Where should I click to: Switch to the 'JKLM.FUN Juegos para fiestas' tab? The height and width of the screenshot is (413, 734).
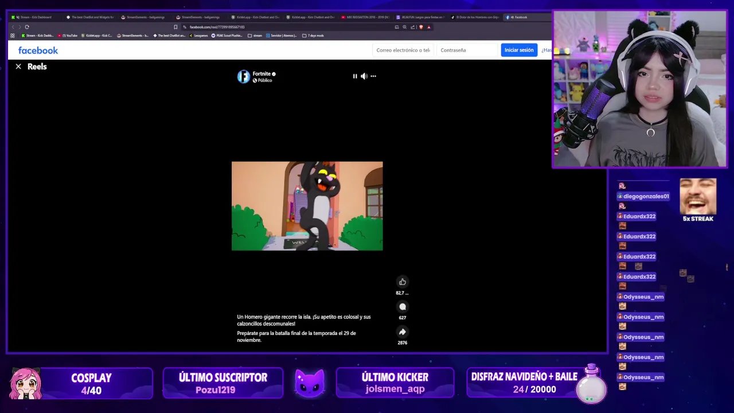[x=420, y=17]
